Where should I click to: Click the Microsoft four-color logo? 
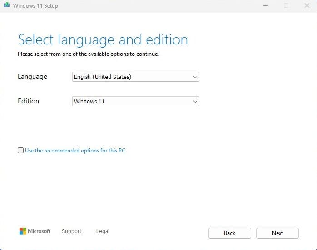(x=23, y=231)
